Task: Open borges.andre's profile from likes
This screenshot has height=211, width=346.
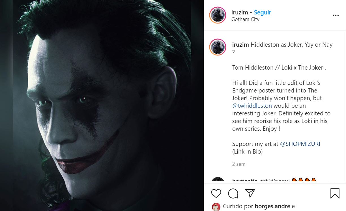Action: 272,206
